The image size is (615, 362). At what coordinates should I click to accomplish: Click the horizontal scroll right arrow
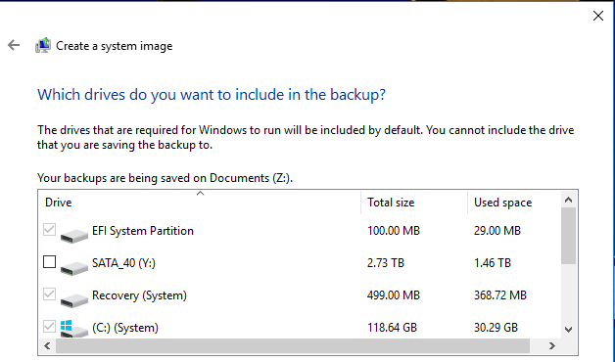[x=552, y=346]
